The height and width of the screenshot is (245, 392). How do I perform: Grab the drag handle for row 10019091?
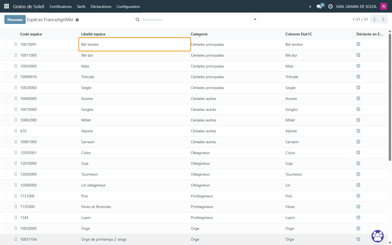tap(16, 44)
